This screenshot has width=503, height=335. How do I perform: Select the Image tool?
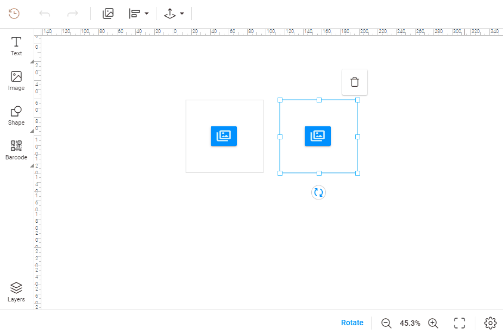pos(16,81)
